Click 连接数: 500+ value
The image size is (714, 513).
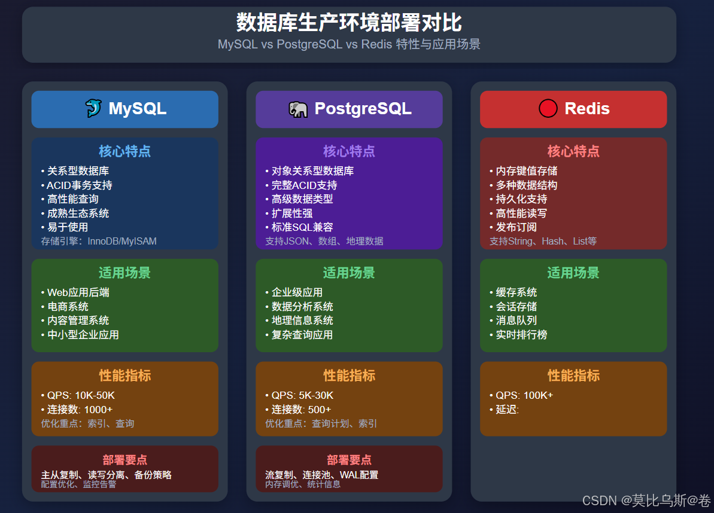tap(298, 410)
